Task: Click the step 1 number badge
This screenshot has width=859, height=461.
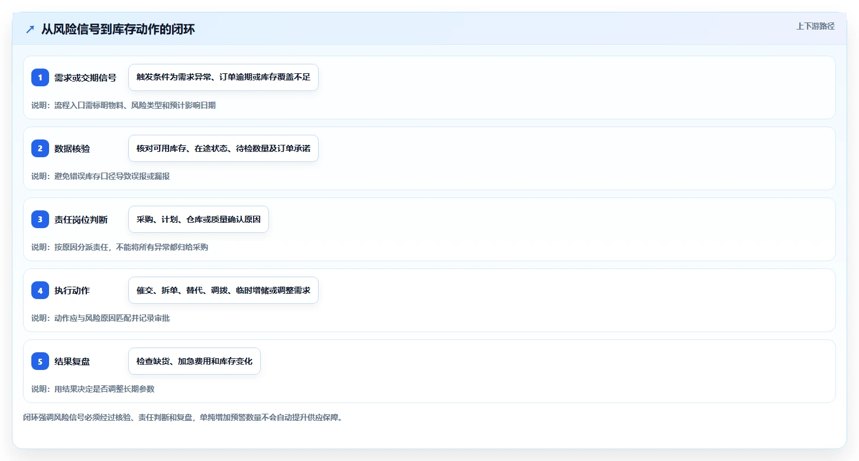Action: (40, 77)
